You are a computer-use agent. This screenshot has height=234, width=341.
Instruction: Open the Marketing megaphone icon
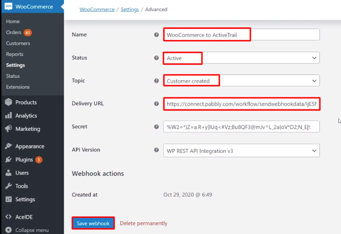(8, 129)
